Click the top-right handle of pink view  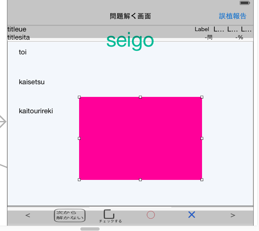click(202, 97)
